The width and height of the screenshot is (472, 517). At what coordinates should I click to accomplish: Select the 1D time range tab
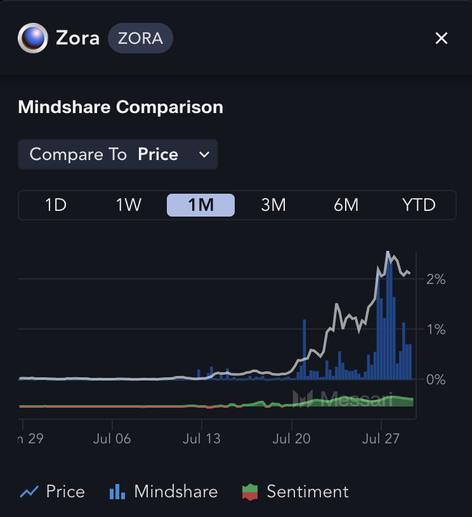(x=56, y=205)
